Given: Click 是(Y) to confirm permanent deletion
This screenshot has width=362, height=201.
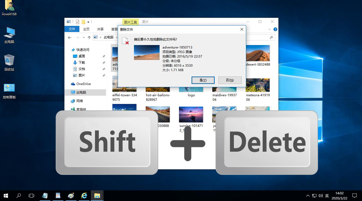Looking at the screenshot, I should (203, 80).
